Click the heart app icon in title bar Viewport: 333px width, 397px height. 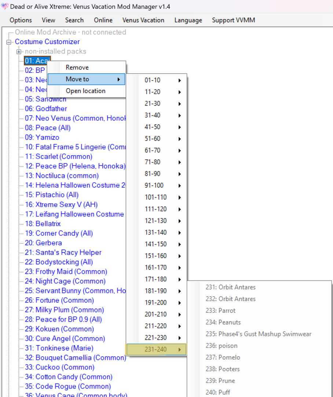(x=4, y=6)
